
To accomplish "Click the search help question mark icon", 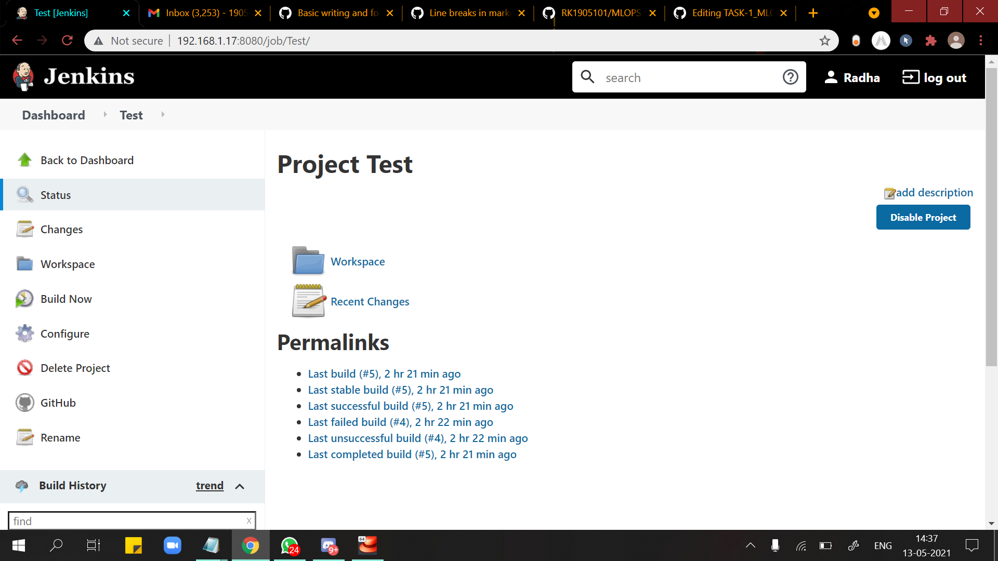I will (790, 77).
